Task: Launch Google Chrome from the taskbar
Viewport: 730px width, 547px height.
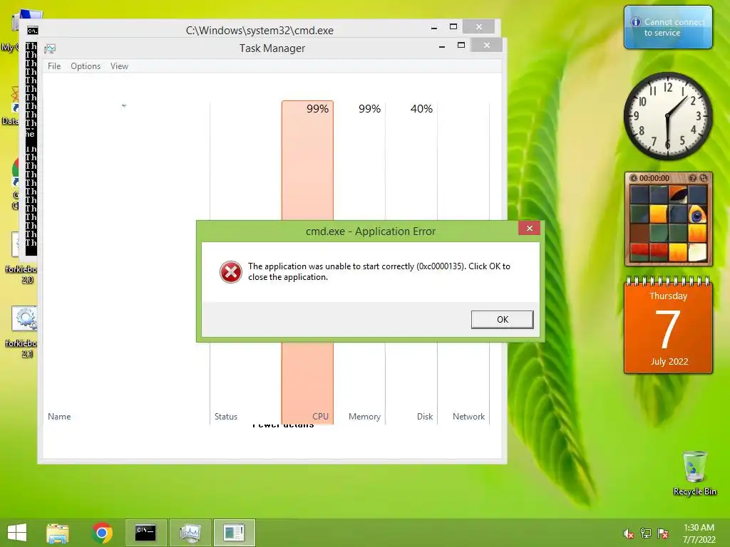Action: pyautogui.click(x=102, y=533)
